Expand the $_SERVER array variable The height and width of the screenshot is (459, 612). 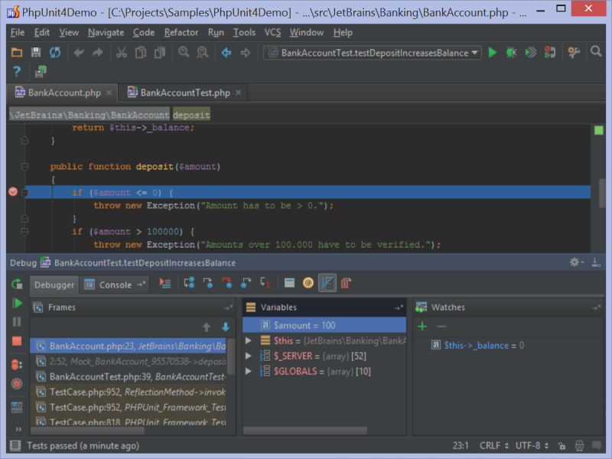coord(249,356)
